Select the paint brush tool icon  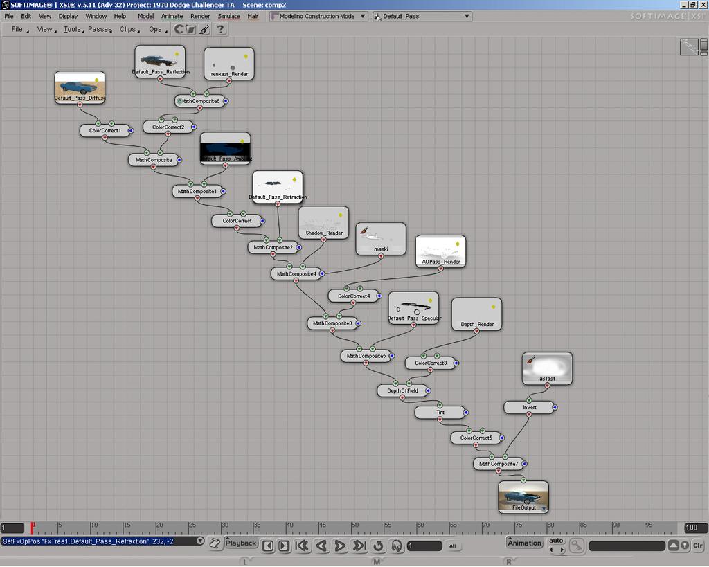click(x=205, y=29)
